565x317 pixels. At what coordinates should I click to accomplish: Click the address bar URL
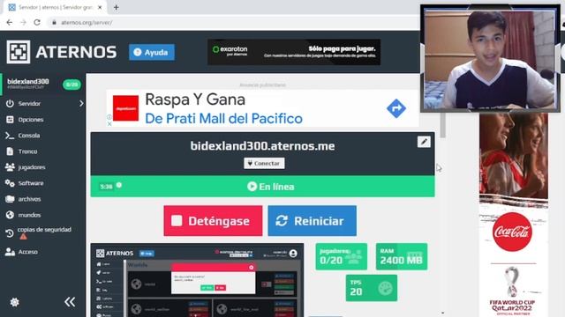pyautogui.click(x=87, y=23)
